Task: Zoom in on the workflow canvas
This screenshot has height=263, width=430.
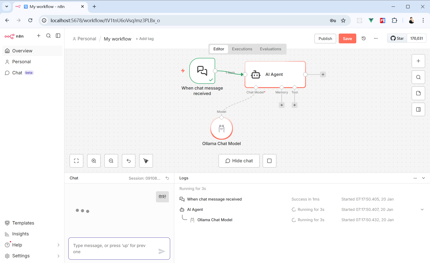Action: pyautogui.click(x=94, y=161)
